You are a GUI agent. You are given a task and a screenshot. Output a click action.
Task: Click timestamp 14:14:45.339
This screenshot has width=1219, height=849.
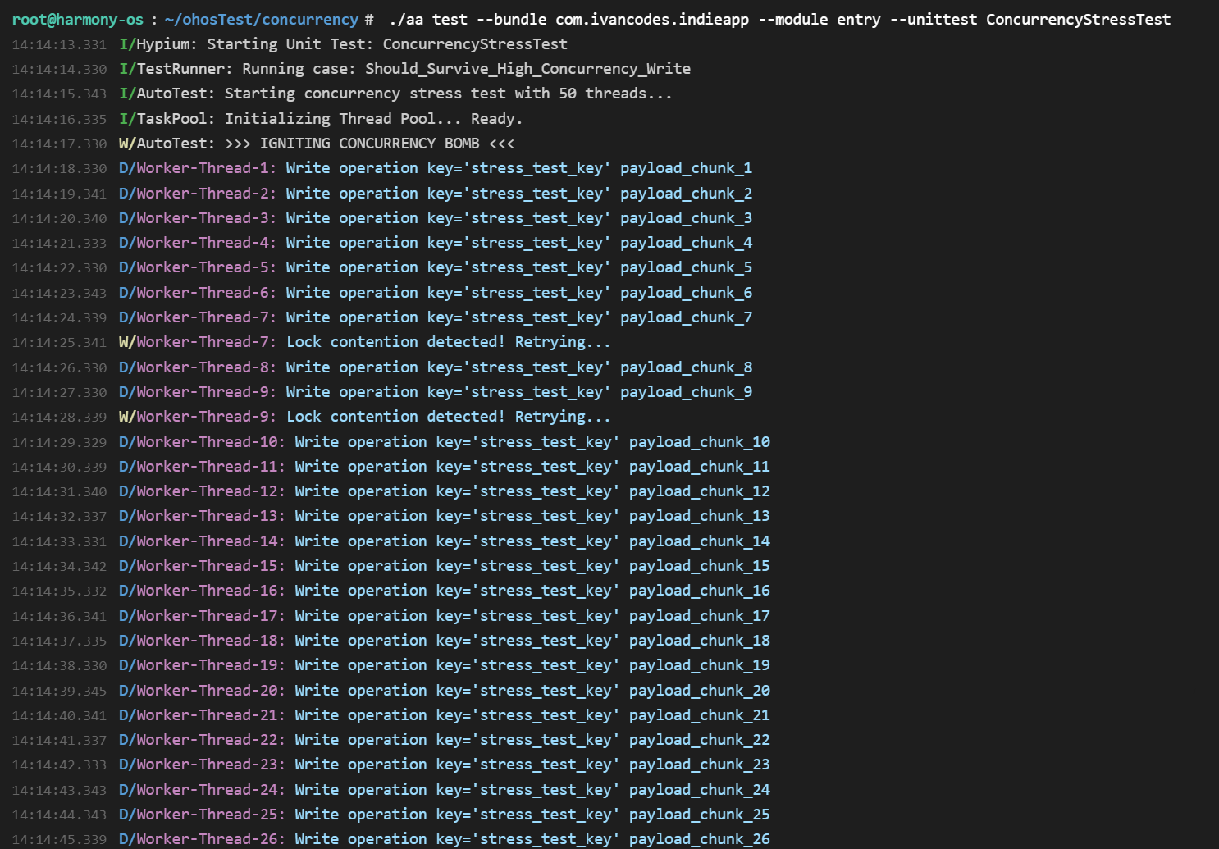[59, 840]
